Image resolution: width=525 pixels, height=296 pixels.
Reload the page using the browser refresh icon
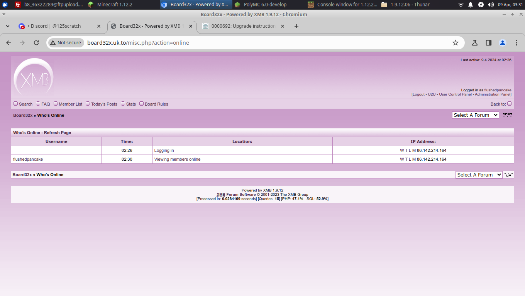point(36,43)
